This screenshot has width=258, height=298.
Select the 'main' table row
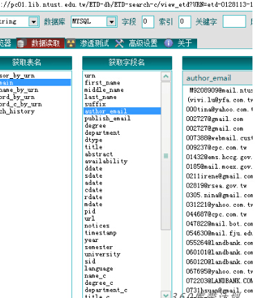coord(35,82)
